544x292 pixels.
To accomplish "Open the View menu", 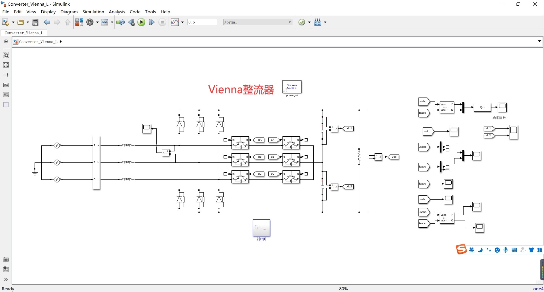I will tap(31, 12).
